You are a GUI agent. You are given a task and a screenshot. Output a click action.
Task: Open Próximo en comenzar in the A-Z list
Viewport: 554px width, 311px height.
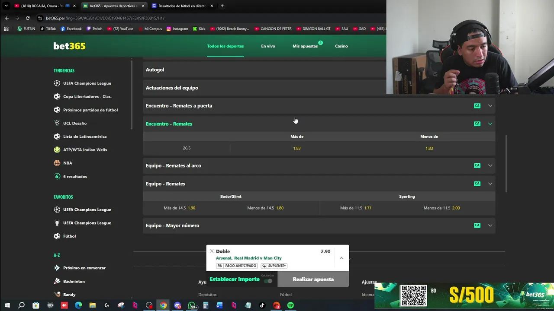tap(80, 268)
